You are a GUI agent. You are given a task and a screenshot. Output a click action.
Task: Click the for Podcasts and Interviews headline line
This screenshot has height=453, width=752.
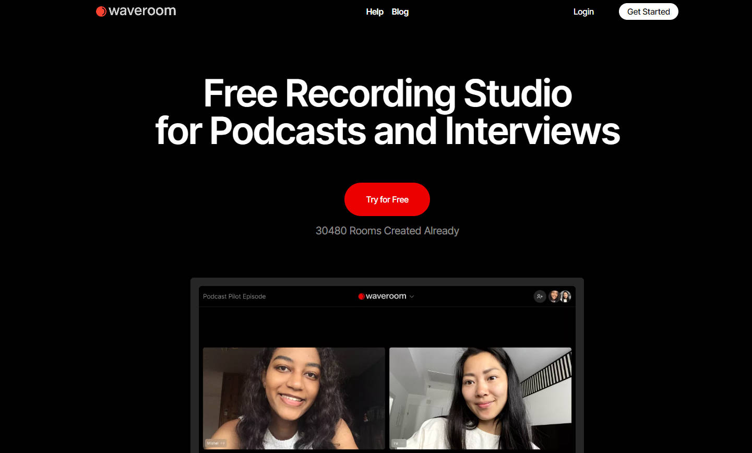click(387, 130)
